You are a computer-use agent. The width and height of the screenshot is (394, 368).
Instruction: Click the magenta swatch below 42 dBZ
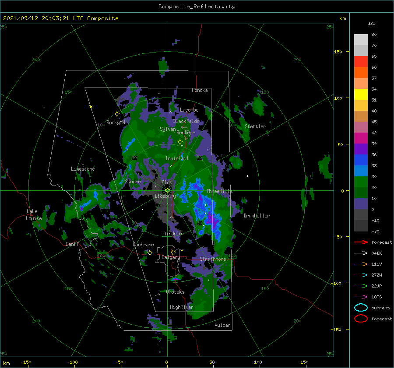coord(361,138)
